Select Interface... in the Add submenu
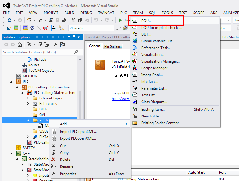 pos(175,81)
